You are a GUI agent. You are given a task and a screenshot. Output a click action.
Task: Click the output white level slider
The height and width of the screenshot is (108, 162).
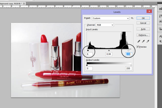(x=131, y=65)
